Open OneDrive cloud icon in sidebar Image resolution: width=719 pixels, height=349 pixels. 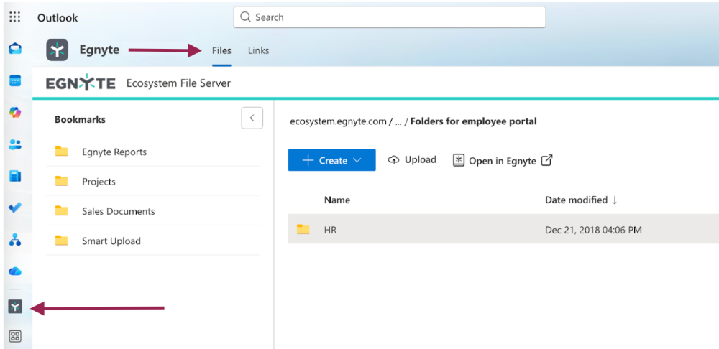point(14,271)
